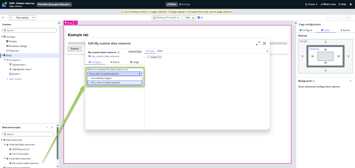Viewport: 355px width, 168px height.
Task: Choose the Immediately (eager) option
Action: pyautogui.click(x=115, y=78)
